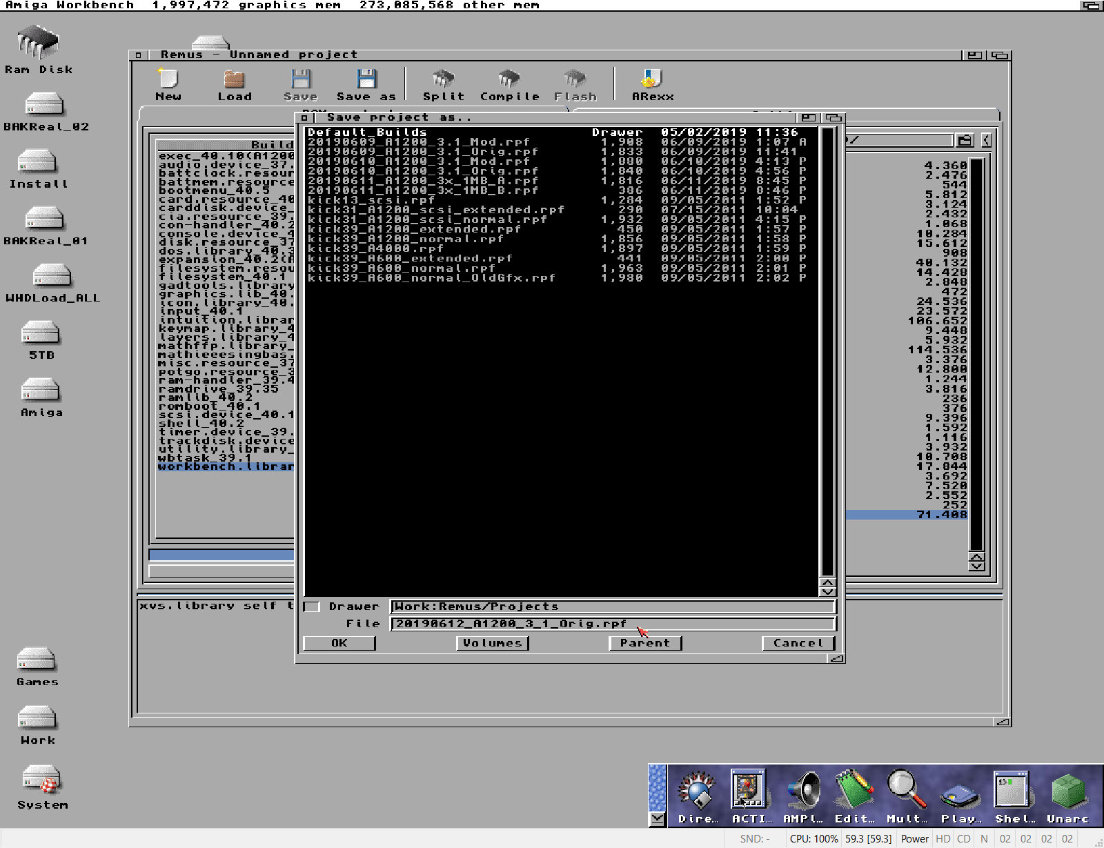Select the Games drive icon

click(x=37, y=667)
